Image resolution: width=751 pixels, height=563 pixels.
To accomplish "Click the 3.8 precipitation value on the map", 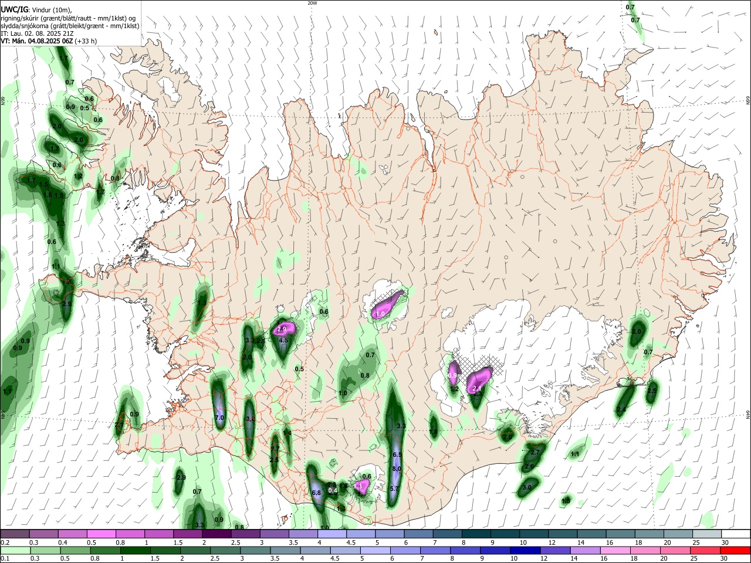I will pos(251,419).
